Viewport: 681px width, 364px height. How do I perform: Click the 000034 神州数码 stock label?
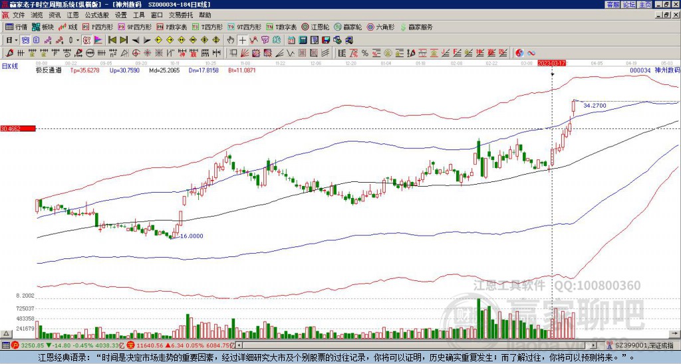click(654, 70)
